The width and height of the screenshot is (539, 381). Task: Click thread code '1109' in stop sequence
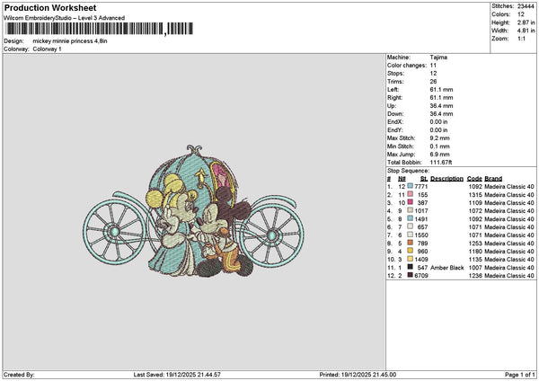click(x=475, y=203)
